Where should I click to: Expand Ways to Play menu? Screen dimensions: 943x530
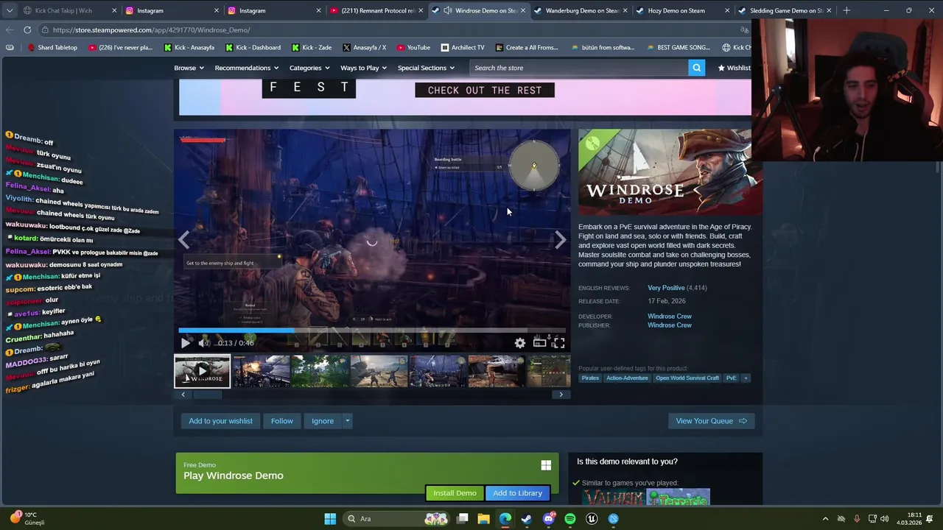coord(364,68)
